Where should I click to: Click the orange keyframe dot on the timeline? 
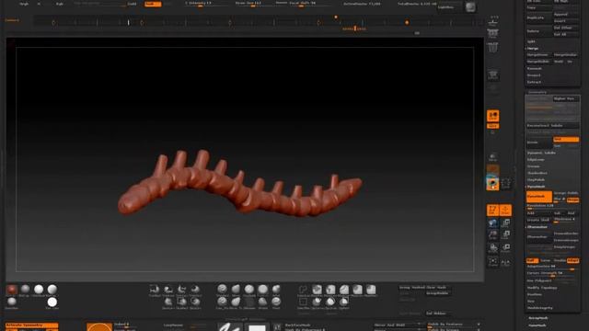[x=407, y=22]
